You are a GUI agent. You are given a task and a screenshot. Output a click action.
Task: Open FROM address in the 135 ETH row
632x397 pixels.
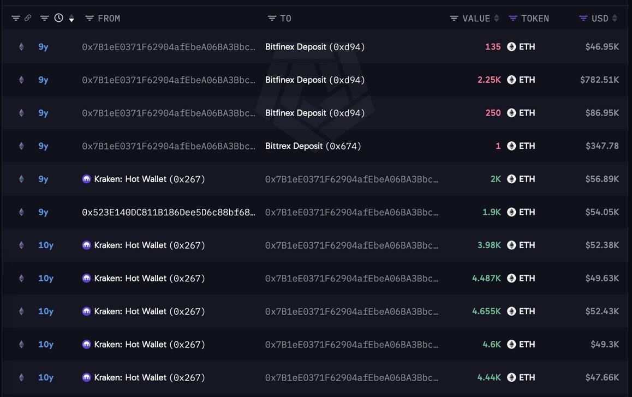click(169, 47)
